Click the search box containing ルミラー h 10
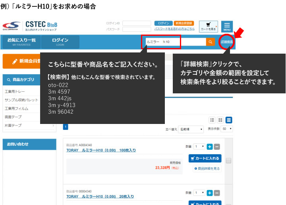 tap(176, 42)
